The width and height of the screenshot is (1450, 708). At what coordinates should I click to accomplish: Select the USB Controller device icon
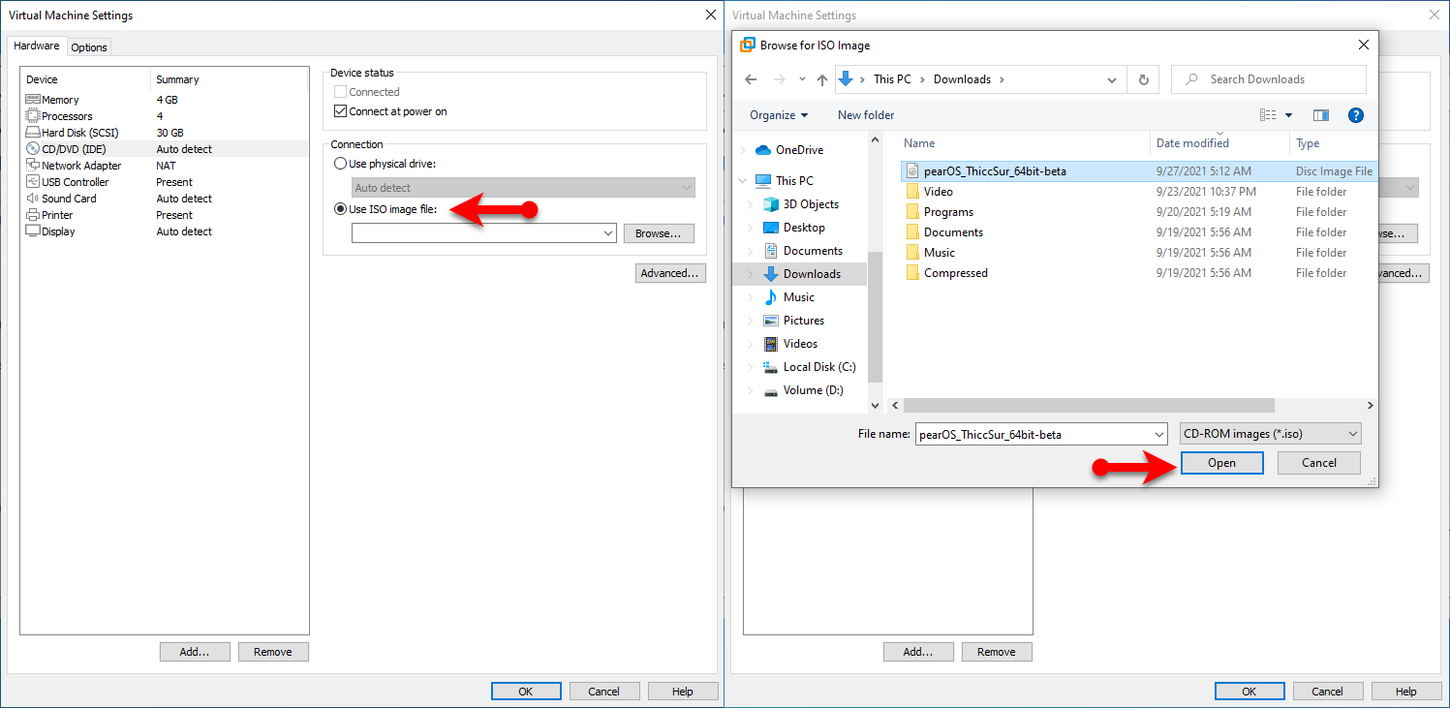click(33, 182)
